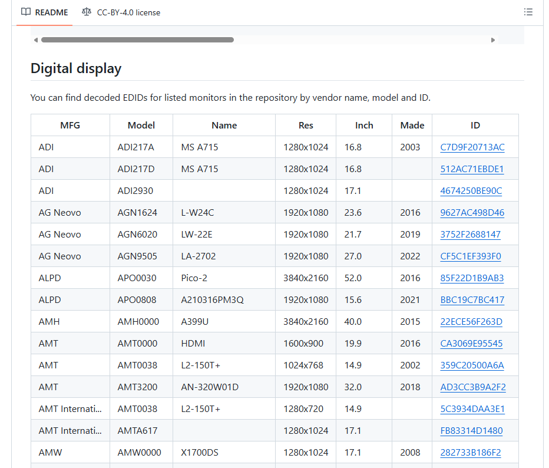Open the outline list icon
The image size is (549, 468).
(528, 12)
